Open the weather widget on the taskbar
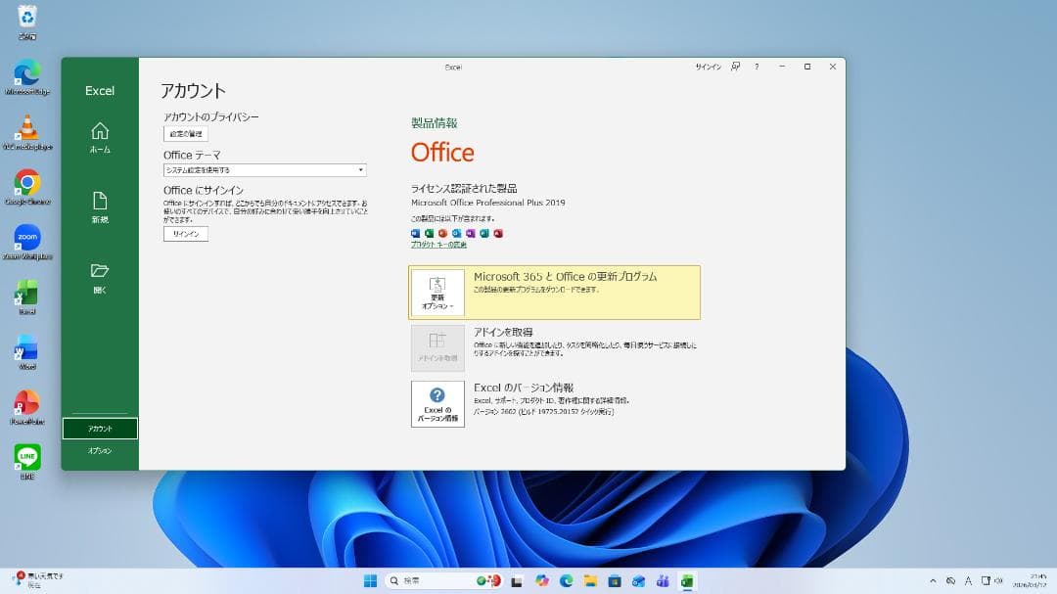 pyautogui.click(x=38, y=580)
